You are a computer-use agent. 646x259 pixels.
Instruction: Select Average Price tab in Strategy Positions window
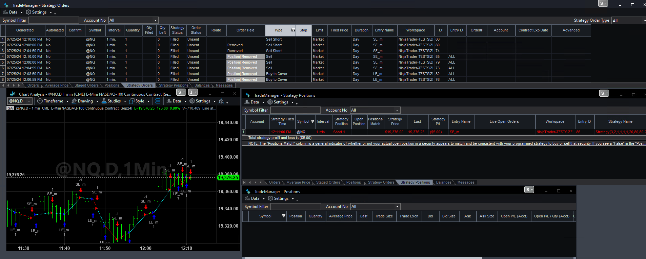coord(298,183)
